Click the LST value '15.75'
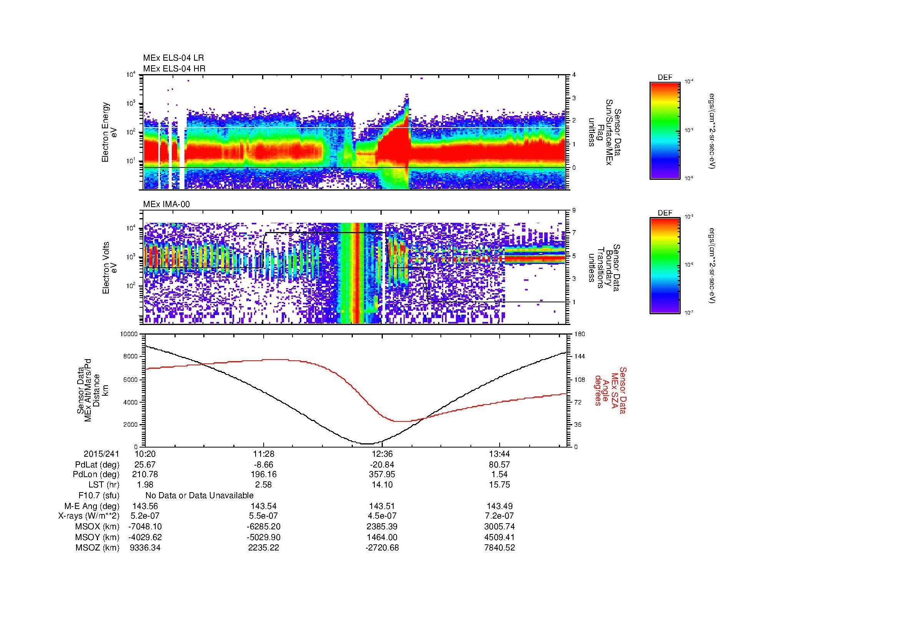This screenshot has width=899, height=635. pyautogui.click(x=500, y=485)
